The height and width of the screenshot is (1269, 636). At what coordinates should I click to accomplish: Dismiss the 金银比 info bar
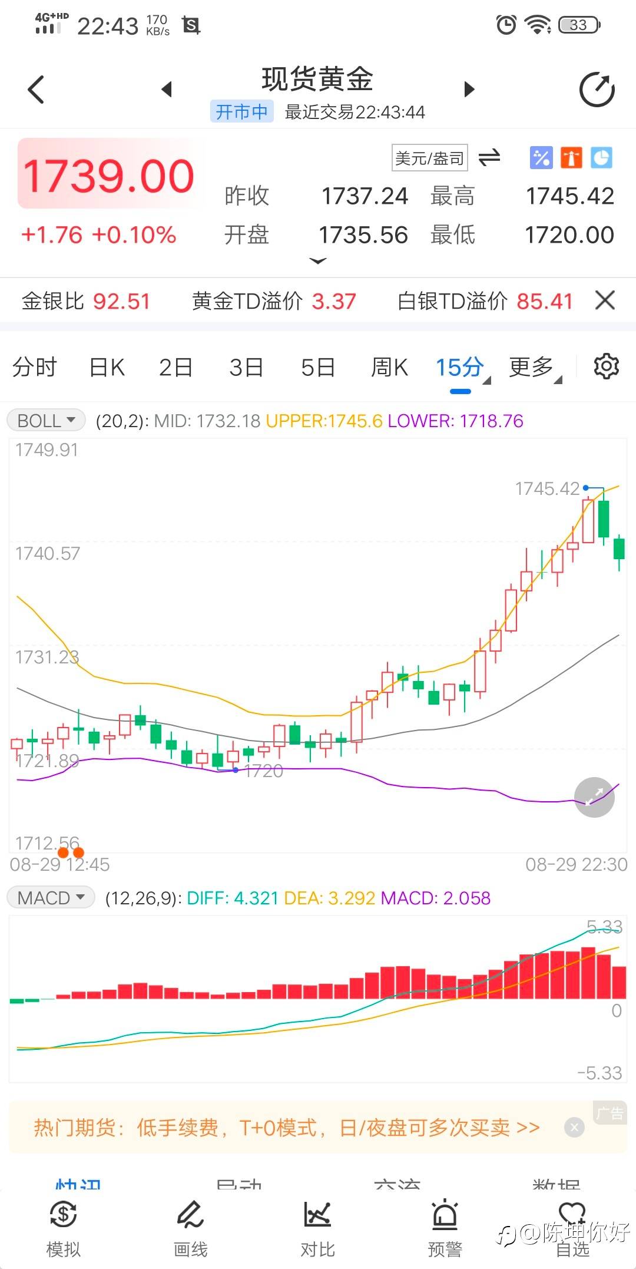point(605,300)
